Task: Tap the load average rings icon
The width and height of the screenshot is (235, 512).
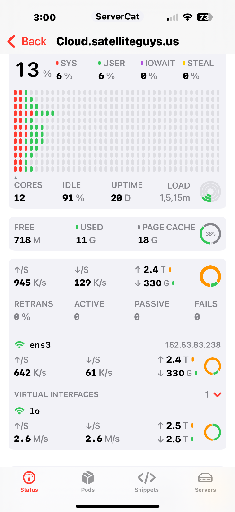Action: point(210,192)
